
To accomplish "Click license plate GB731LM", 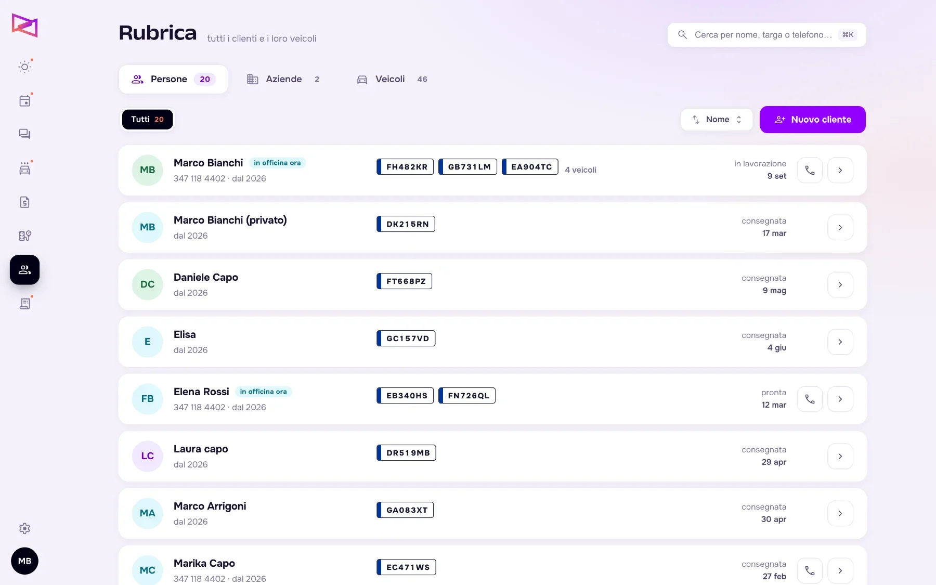I will tap(467, 167).
